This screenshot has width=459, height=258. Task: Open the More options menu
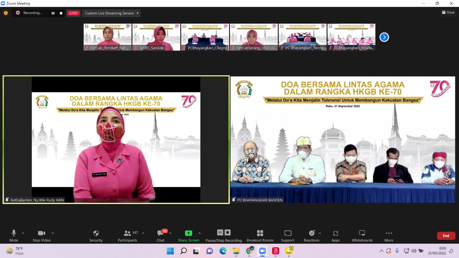coord(389,235)
